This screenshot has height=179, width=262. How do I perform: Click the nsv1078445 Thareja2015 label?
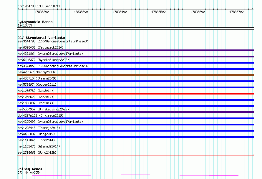click(39, 128)
